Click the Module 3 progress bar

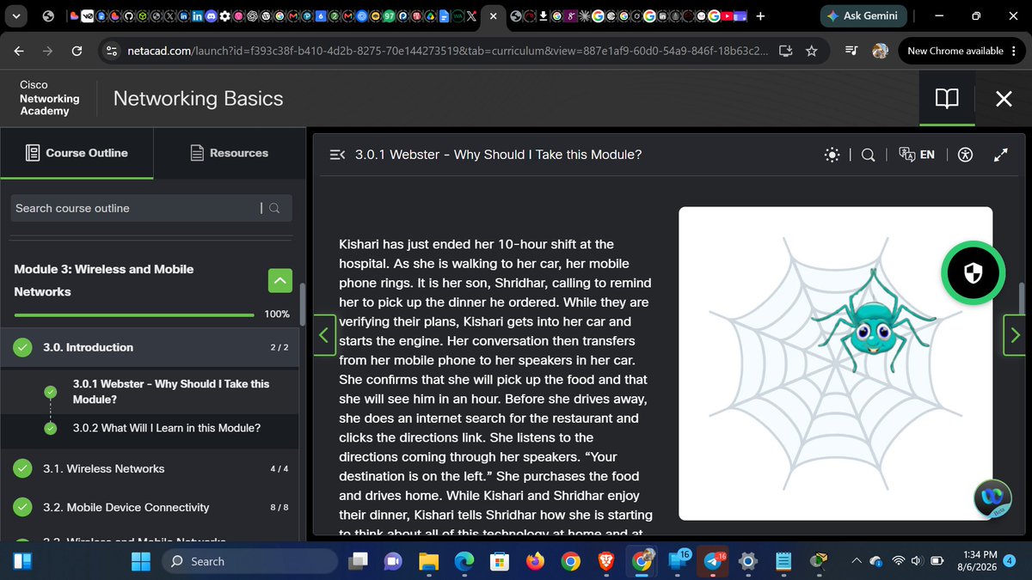coord(135,314)
